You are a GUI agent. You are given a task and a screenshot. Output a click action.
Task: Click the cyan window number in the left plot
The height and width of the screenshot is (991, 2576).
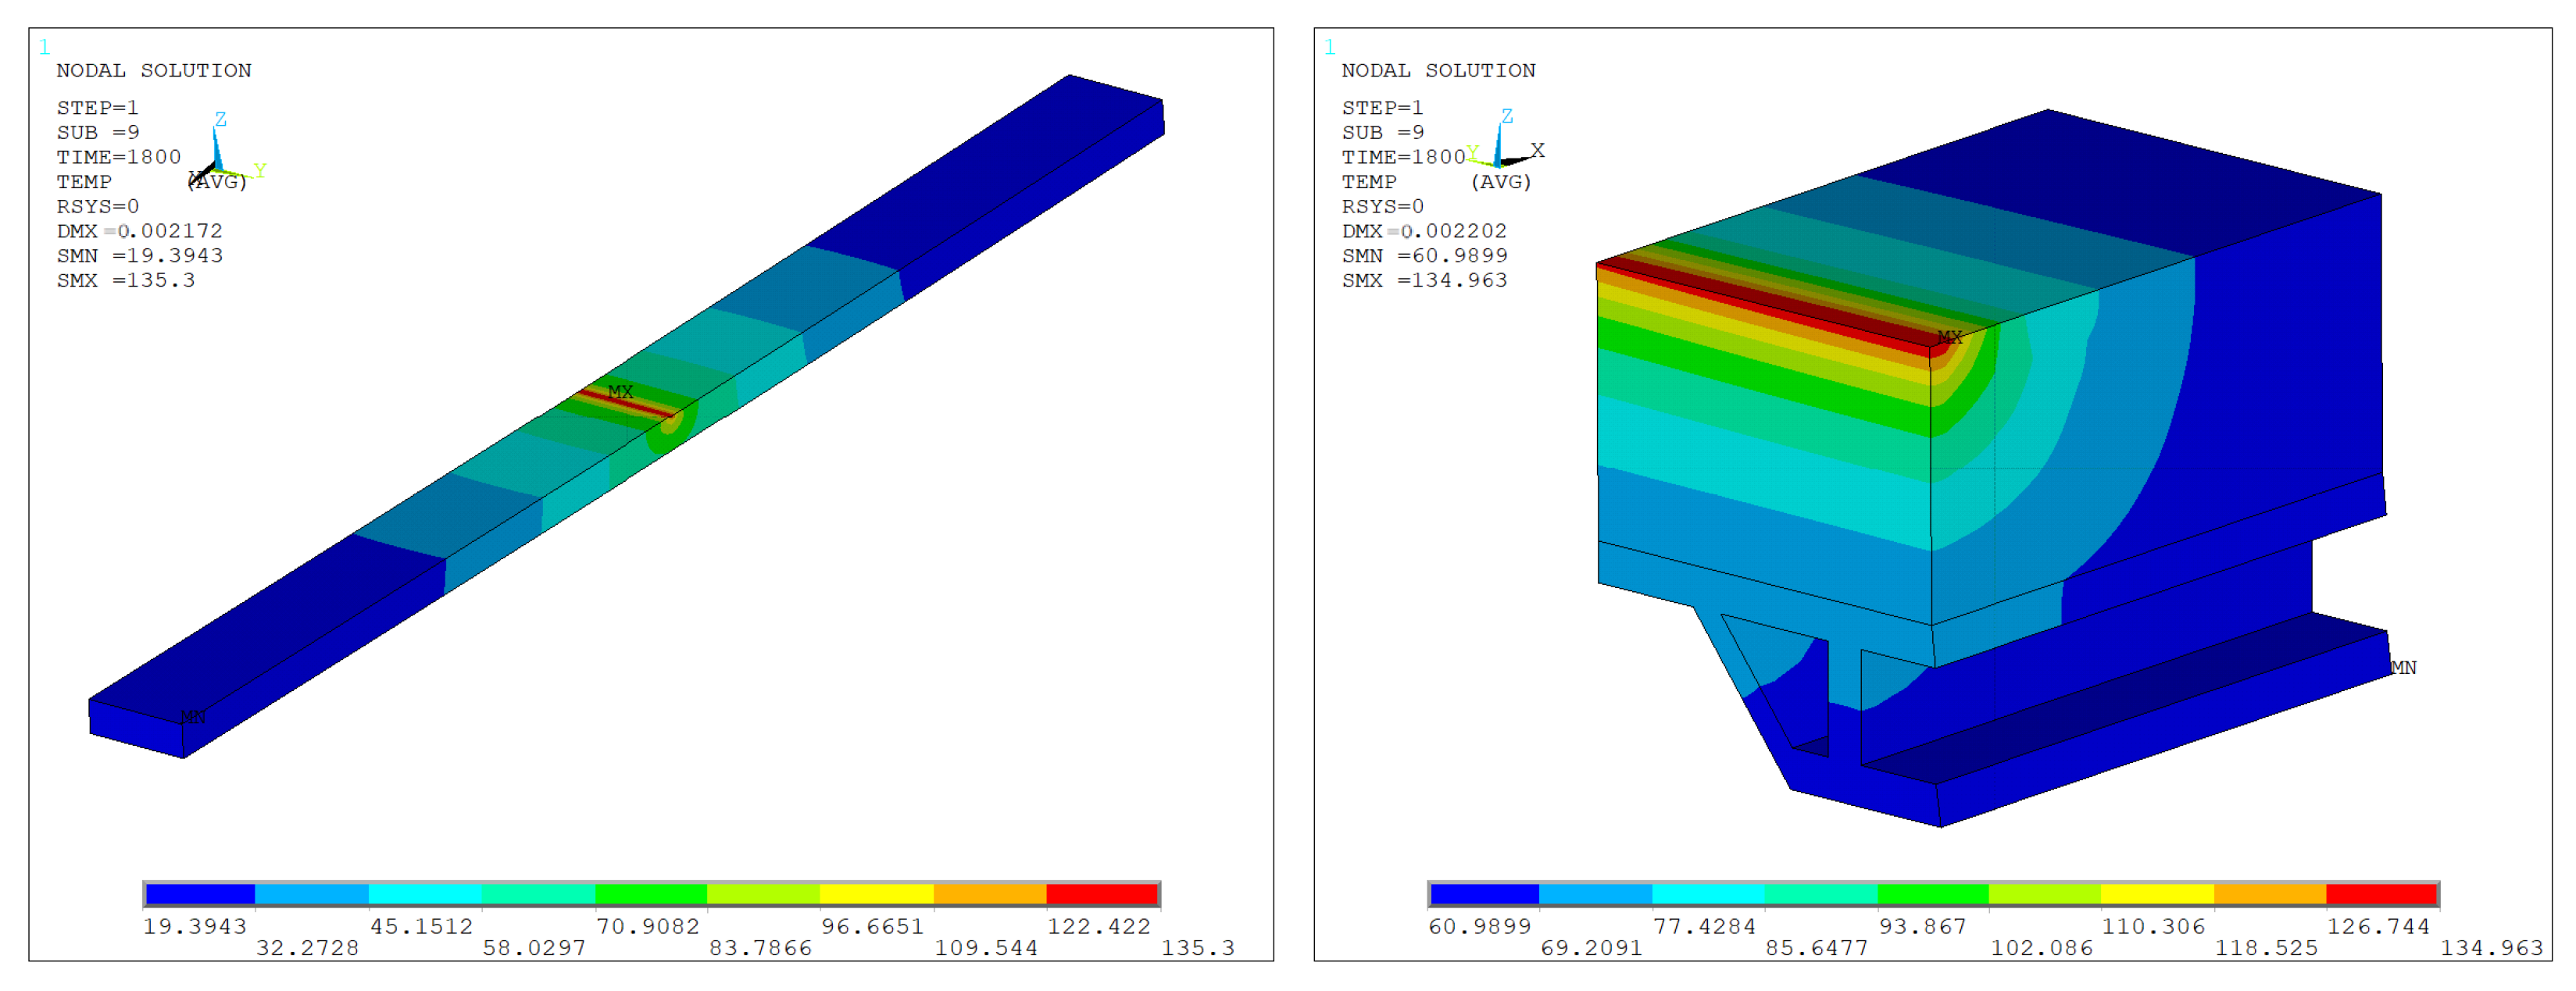point(44,47)
